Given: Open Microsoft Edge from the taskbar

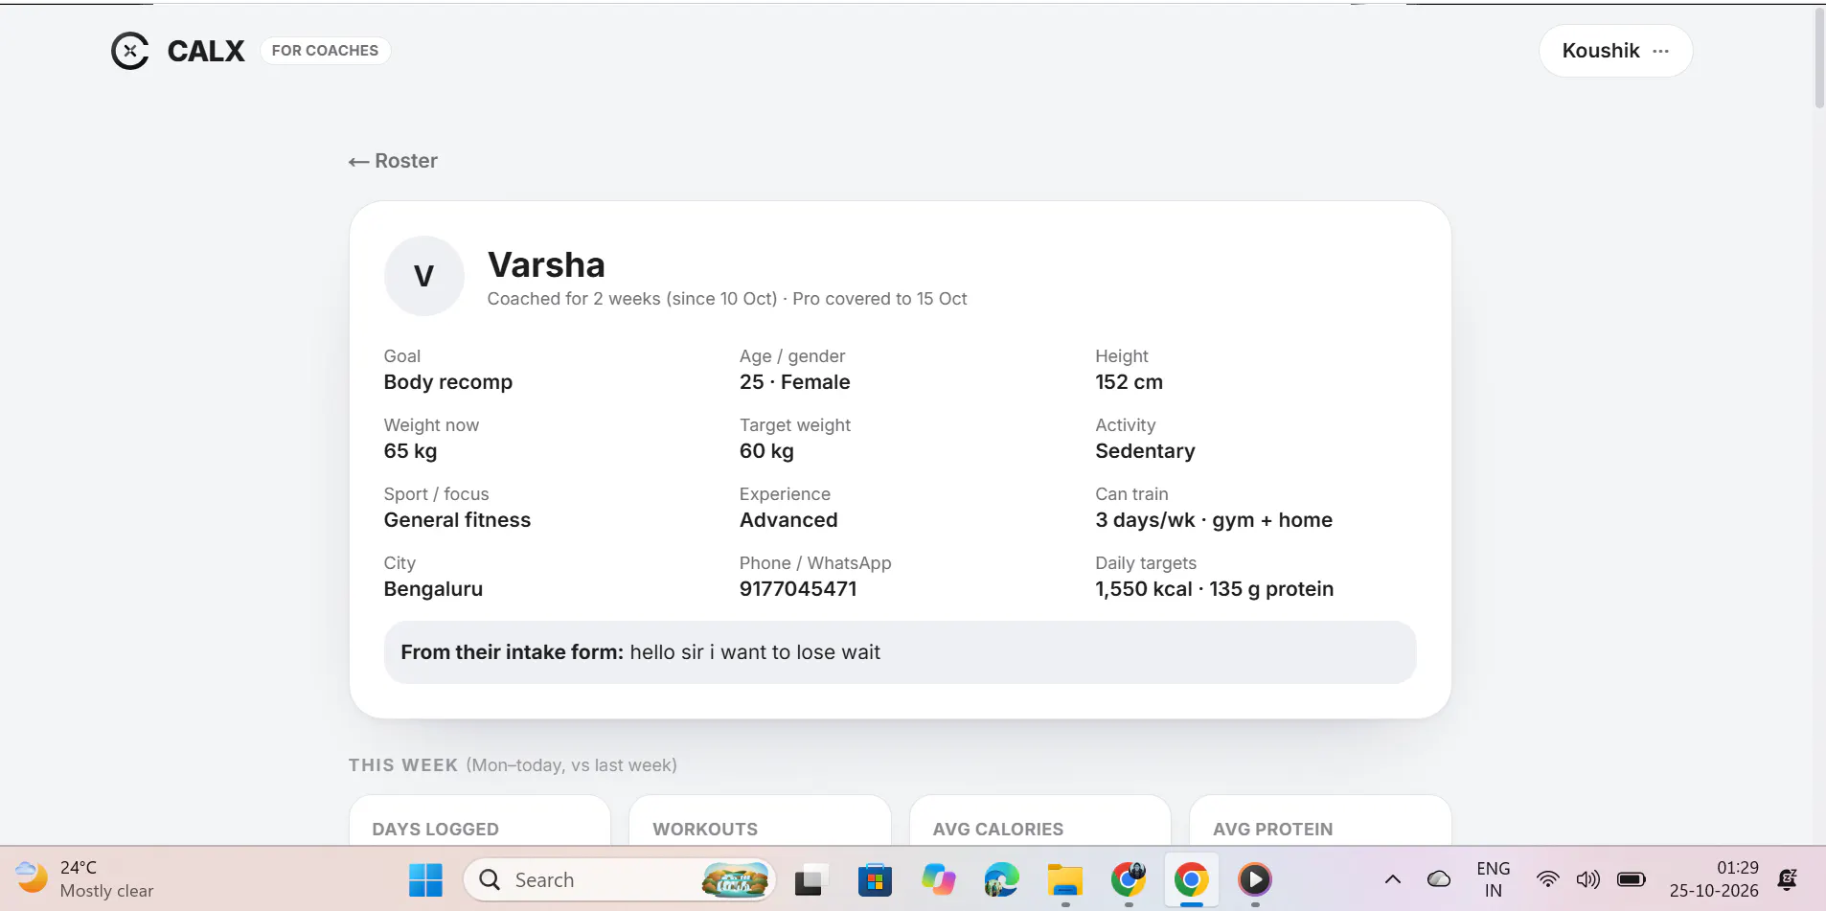Looking at the screenshot, I should pos(1001,879).
